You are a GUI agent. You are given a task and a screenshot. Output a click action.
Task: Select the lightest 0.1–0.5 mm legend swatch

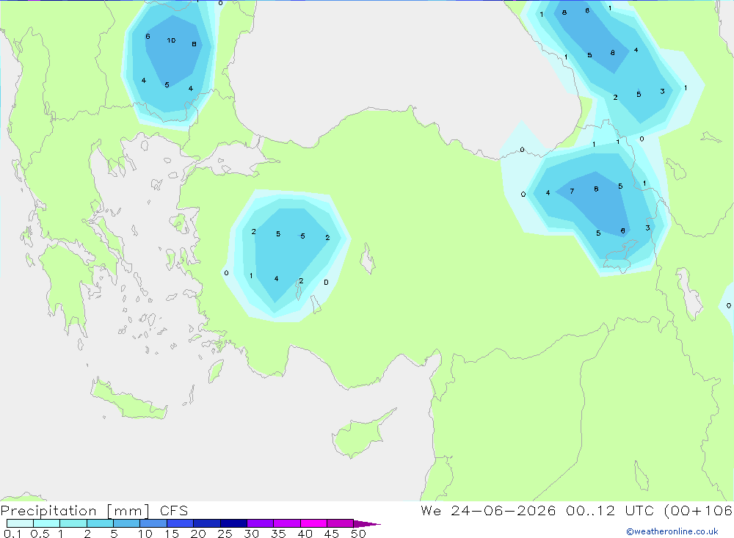[20, 523]
